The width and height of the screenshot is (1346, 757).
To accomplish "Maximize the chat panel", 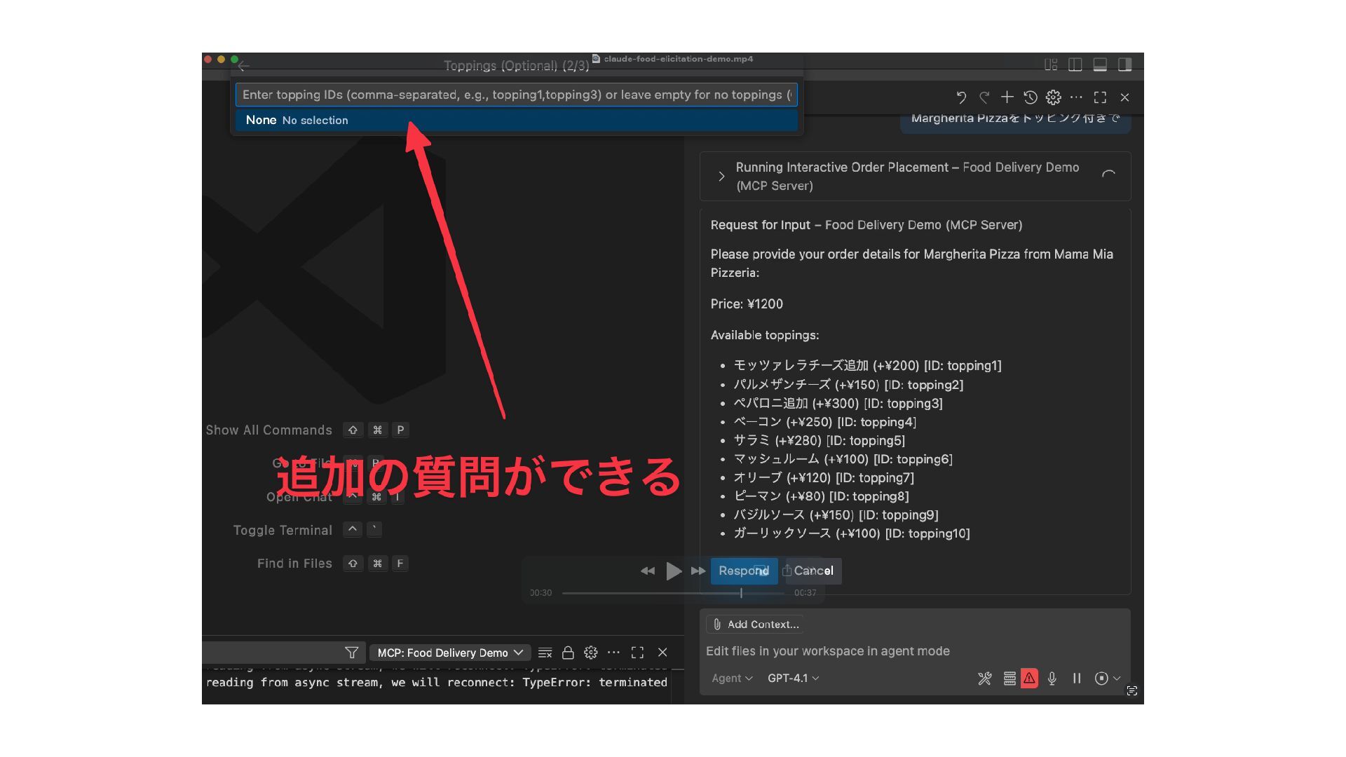I will 1101,97.
